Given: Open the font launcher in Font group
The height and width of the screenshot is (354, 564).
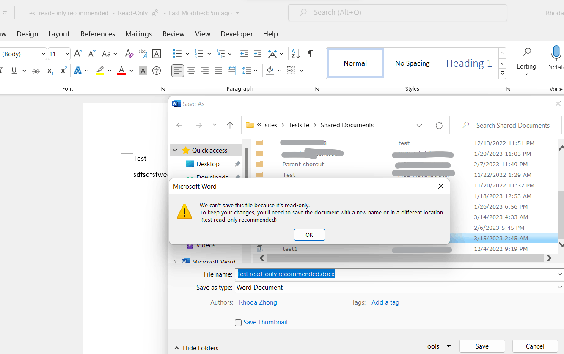Looking at the screenshot, I should click(x=163, y=89).
